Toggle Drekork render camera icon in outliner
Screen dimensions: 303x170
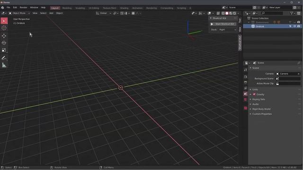click(x=299, y=26)
